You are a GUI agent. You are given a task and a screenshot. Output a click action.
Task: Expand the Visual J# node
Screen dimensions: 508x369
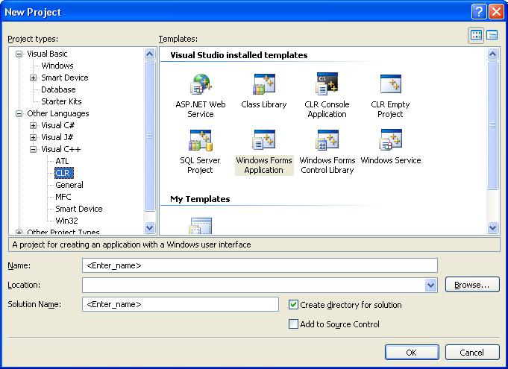click(33, 137)
